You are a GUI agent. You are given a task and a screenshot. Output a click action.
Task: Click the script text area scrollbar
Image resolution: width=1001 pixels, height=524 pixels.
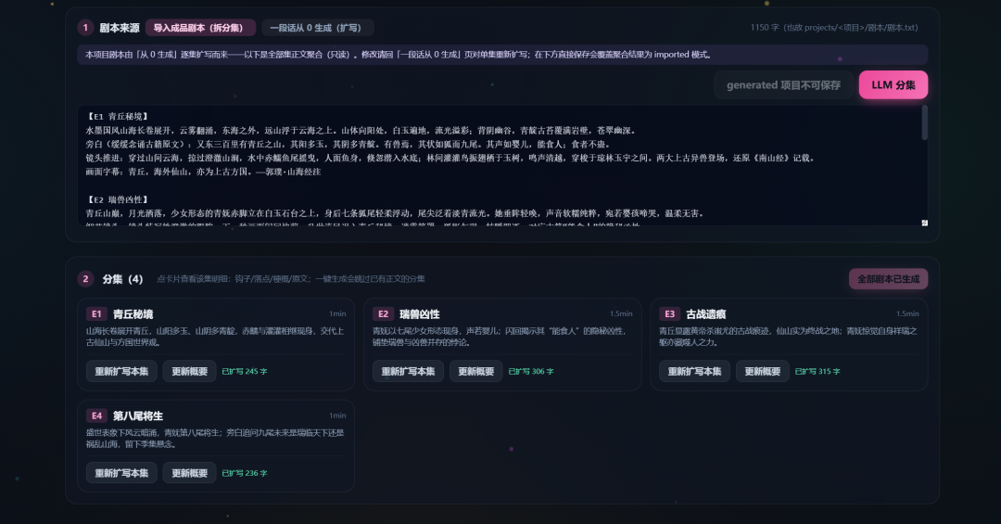pos(924,122)
